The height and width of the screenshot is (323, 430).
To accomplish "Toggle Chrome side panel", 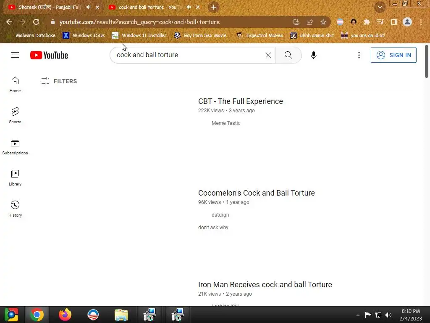I will click(394, 22).
